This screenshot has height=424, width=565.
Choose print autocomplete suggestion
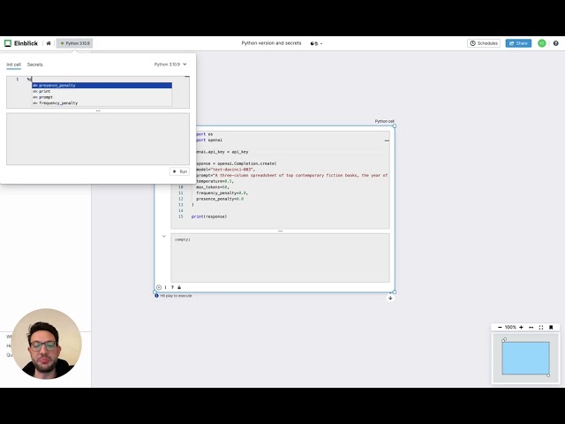[x=102, y=91]
